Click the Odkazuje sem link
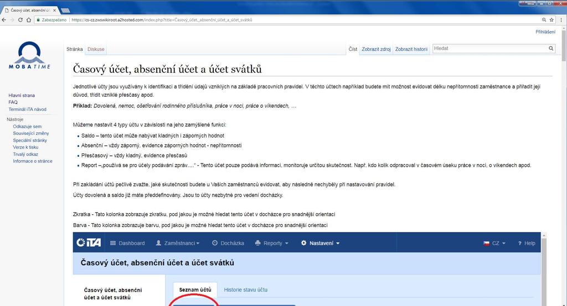 point(27,126)
